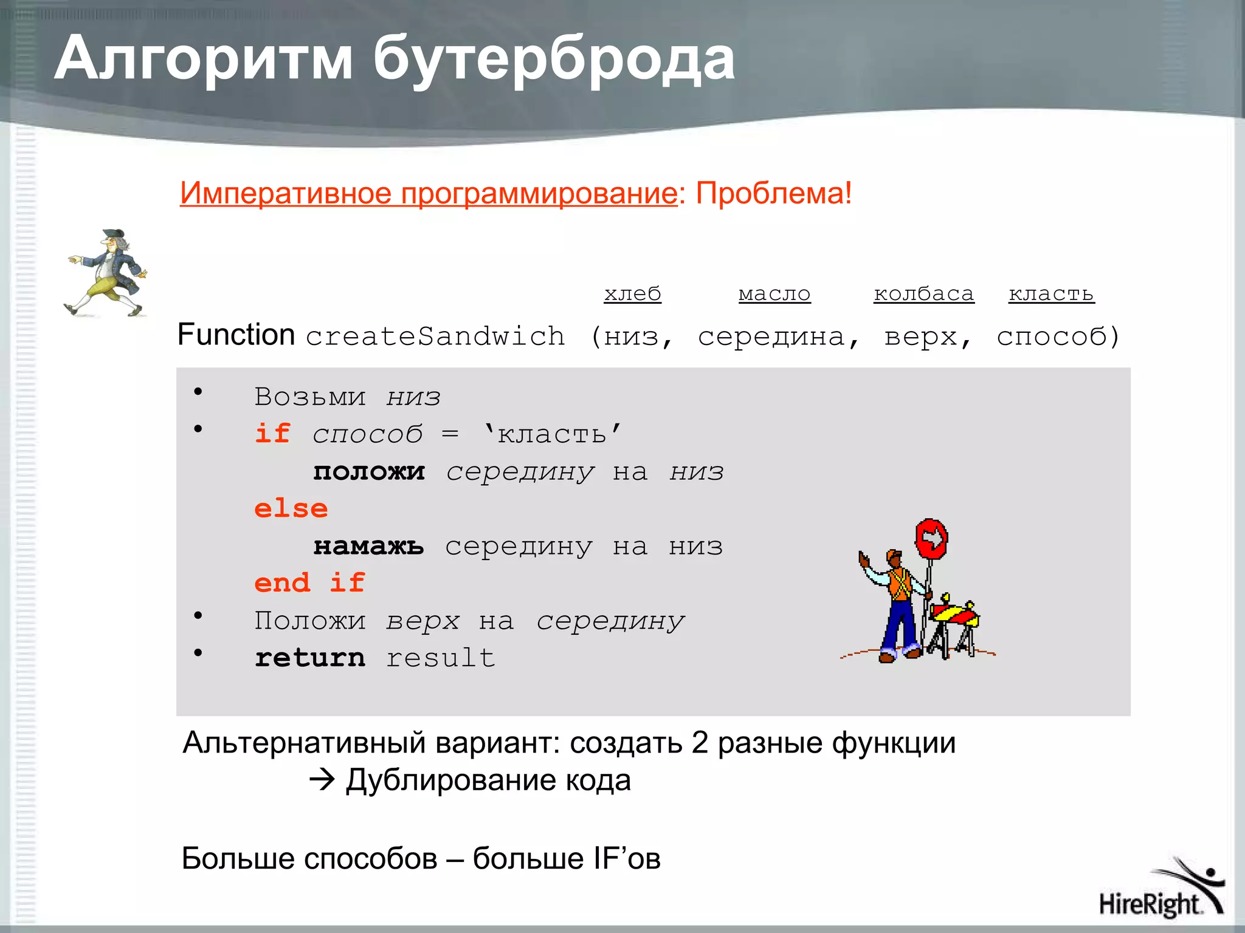Click the 'createSandwich' function name

click(x=435, y=337)
